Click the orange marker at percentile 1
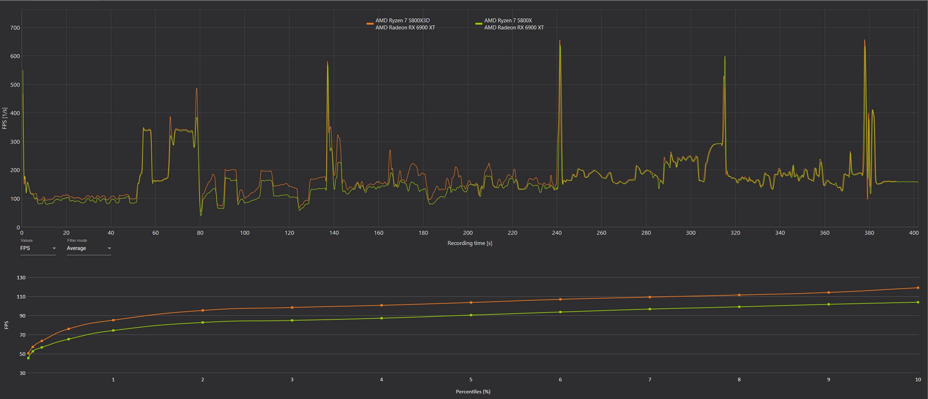 click(x=113, y=320)
